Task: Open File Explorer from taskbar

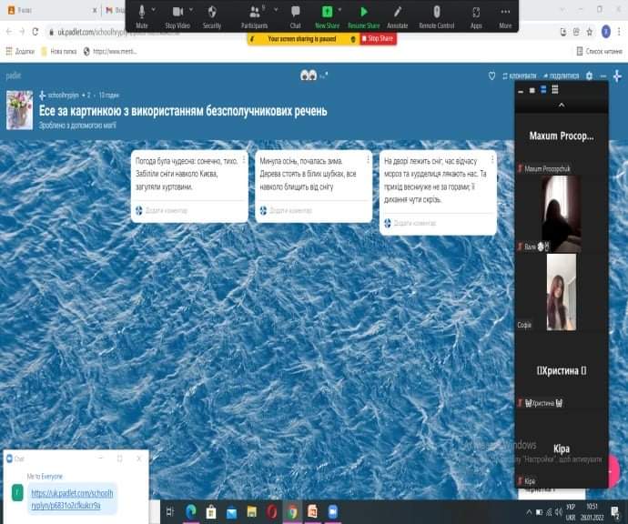Action: (x=251, y=512)
